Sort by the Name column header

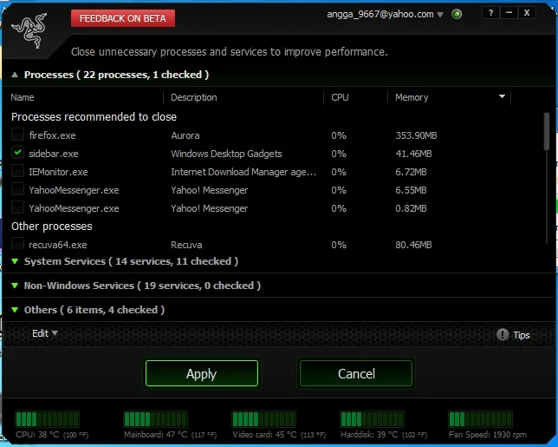pos(23,97)
